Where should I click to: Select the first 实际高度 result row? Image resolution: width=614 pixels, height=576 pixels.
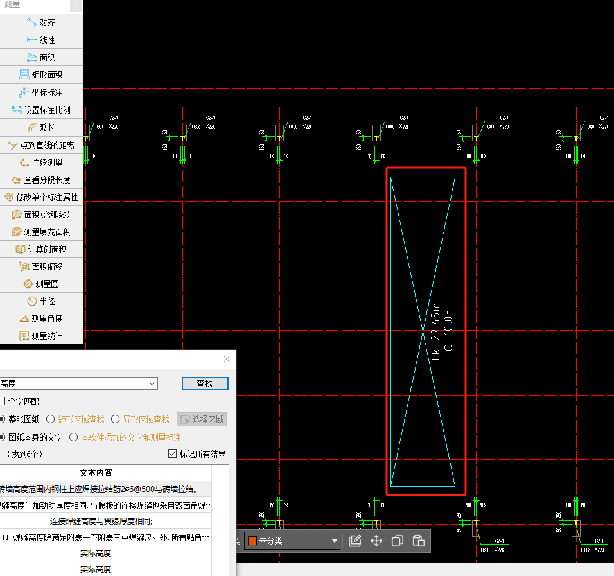106,554
